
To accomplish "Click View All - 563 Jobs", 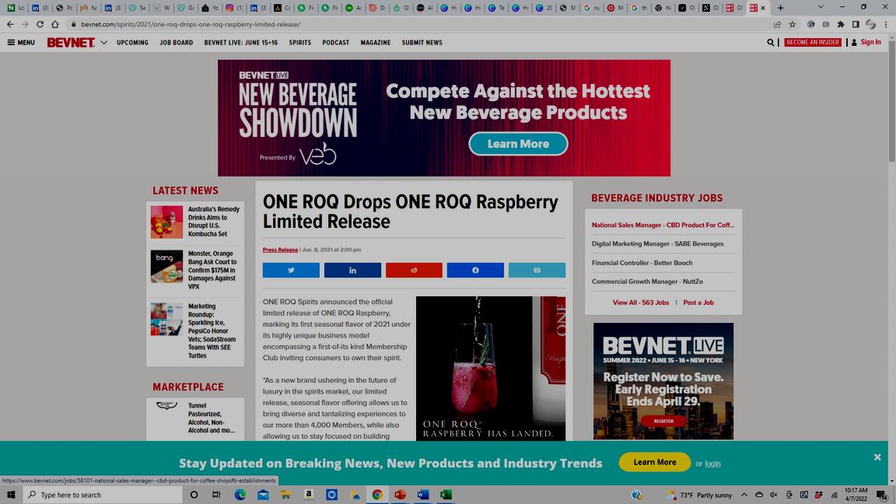I will click(x=641, y=303).
